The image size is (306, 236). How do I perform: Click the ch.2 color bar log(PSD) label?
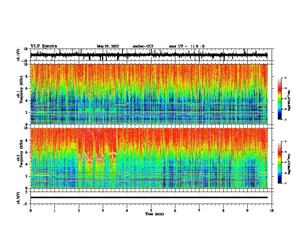pyautogui.click(x=289, y=164)
